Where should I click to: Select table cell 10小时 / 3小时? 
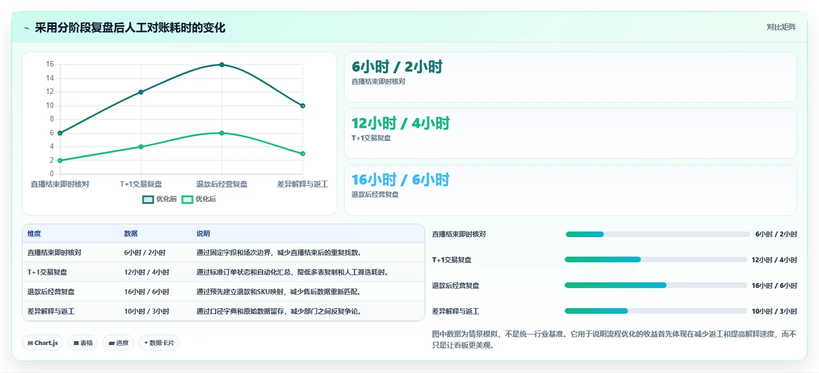click(147, 311)
